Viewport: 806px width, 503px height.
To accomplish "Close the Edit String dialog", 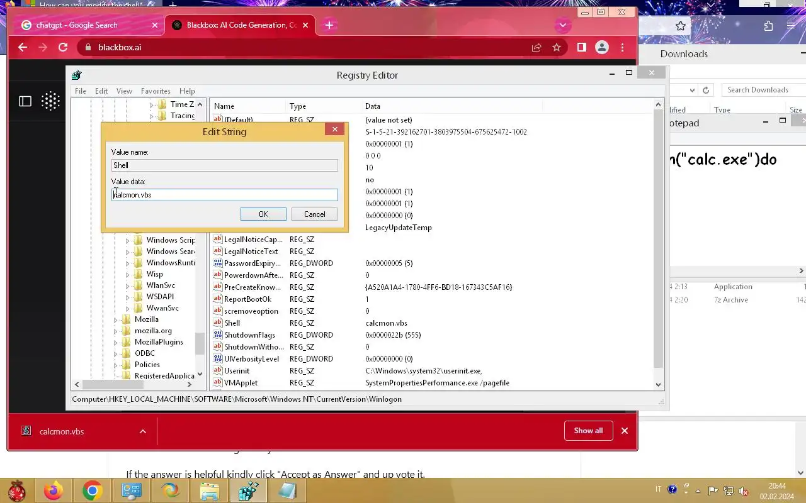I will pyautogui.click(x=335, y=129).
